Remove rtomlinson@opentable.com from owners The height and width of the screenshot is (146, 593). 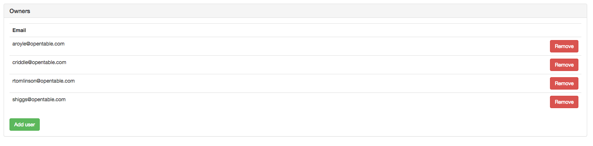[564, 83]
